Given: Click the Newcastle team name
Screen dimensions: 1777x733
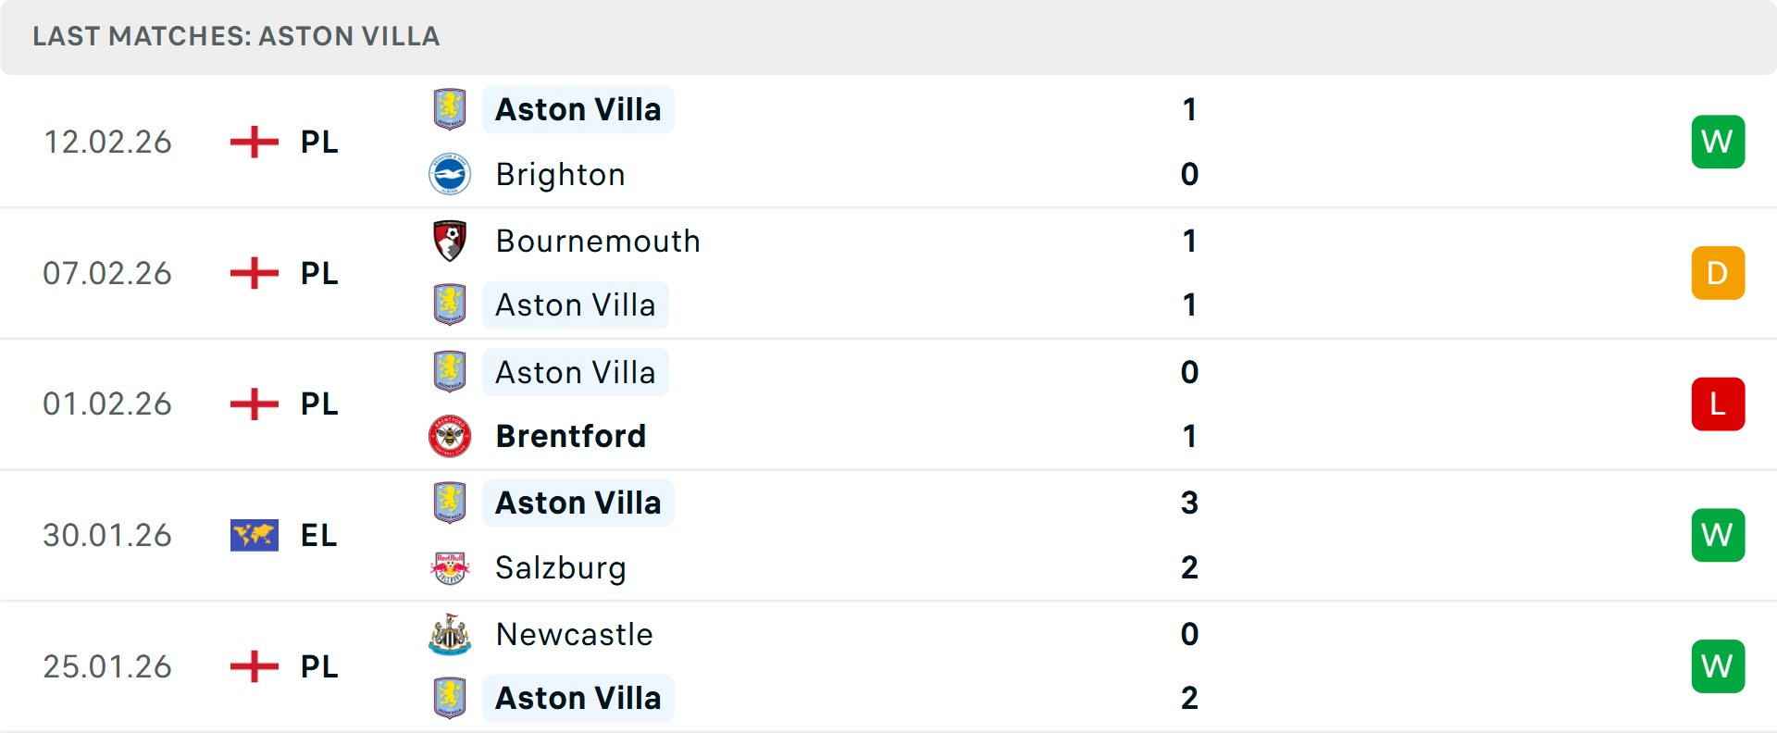Looking at the screenshot, I should 574,634.
